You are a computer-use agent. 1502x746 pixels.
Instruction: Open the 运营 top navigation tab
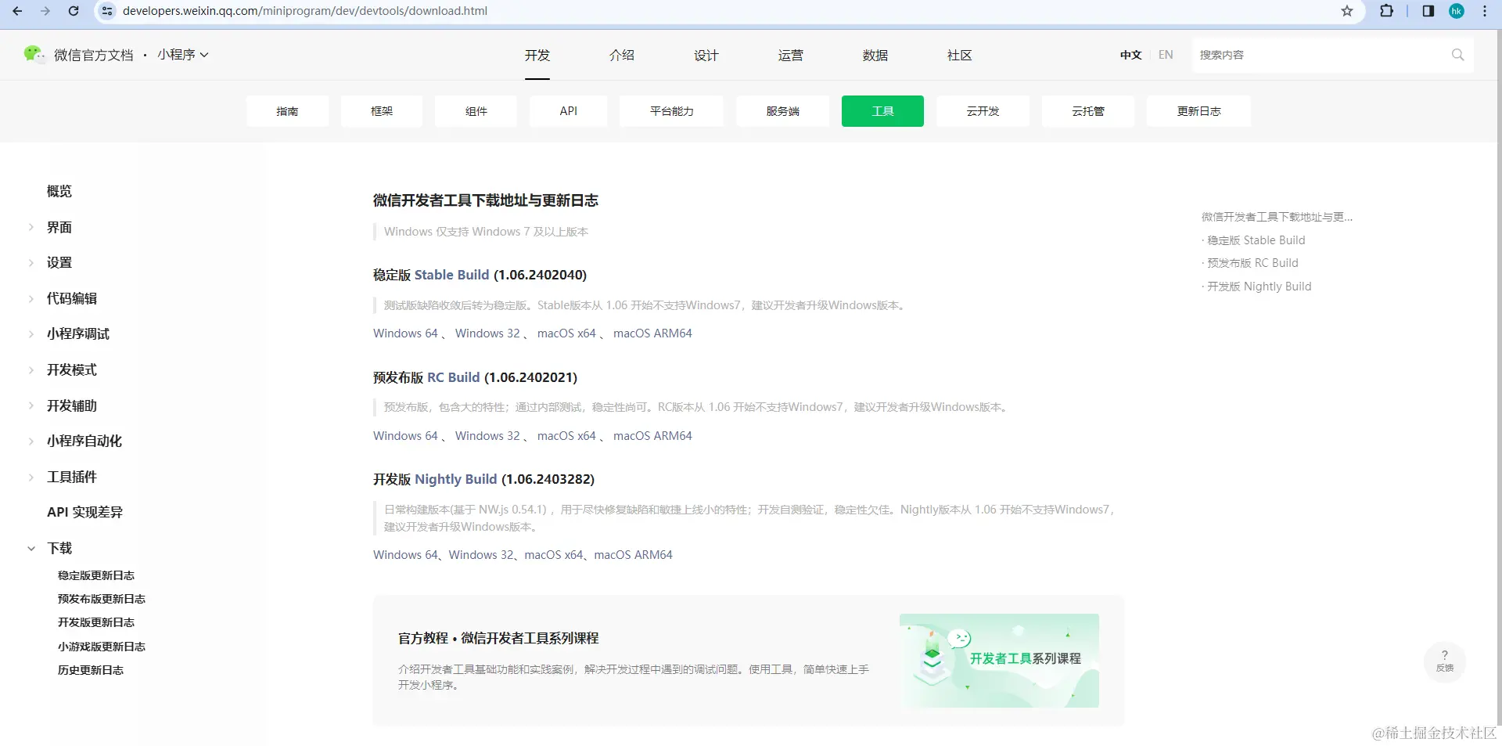[791, 55]
